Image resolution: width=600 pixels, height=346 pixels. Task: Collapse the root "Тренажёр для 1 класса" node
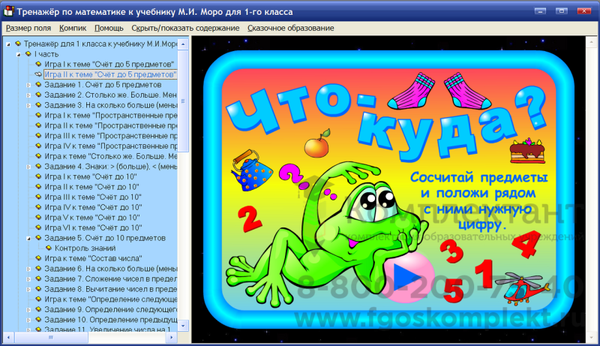coord(8,44)
